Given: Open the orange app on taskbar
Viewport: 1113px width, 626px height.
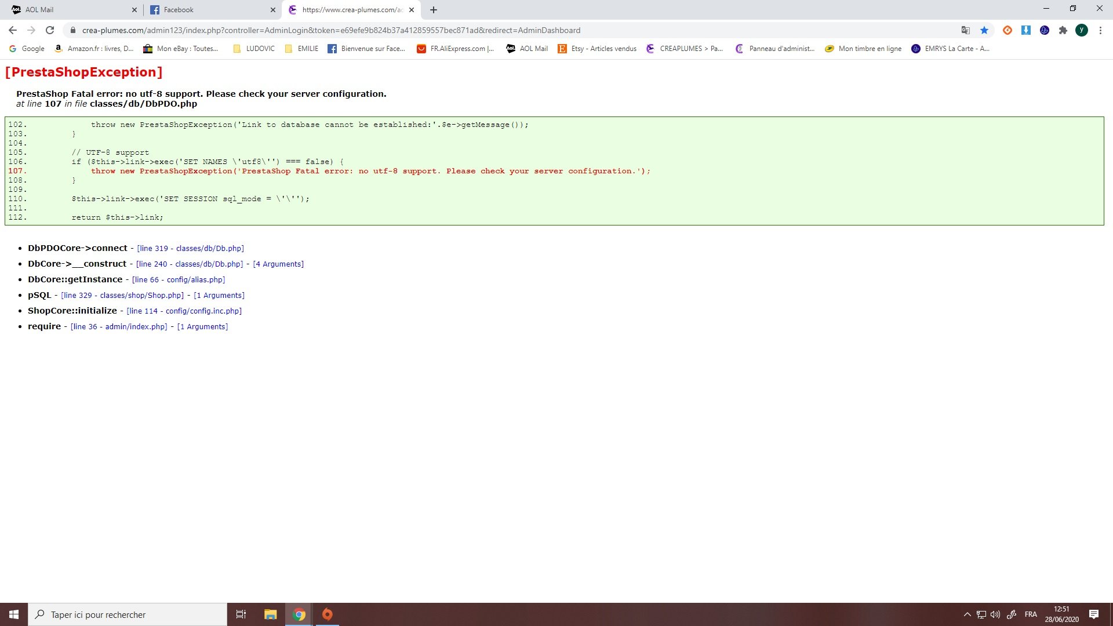Looking at the screenshot, I should pyautogui.click(x=328, y=614).
